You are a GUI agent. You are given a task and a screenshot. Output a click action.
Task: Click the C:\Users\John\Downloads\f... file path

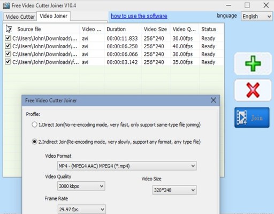click(x=45, y=62)
